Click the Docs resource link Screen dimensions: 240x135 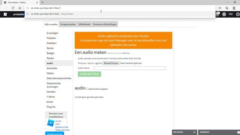coord(57,124)
